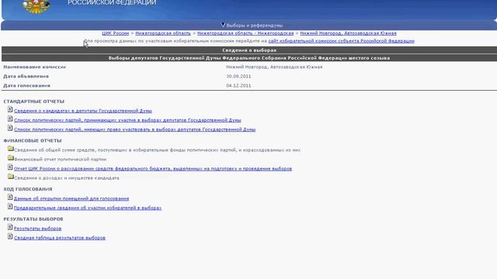497x279 pixels.
Task: Click the Russian coat of arms emblem
Action: click(x=36, y=6)
